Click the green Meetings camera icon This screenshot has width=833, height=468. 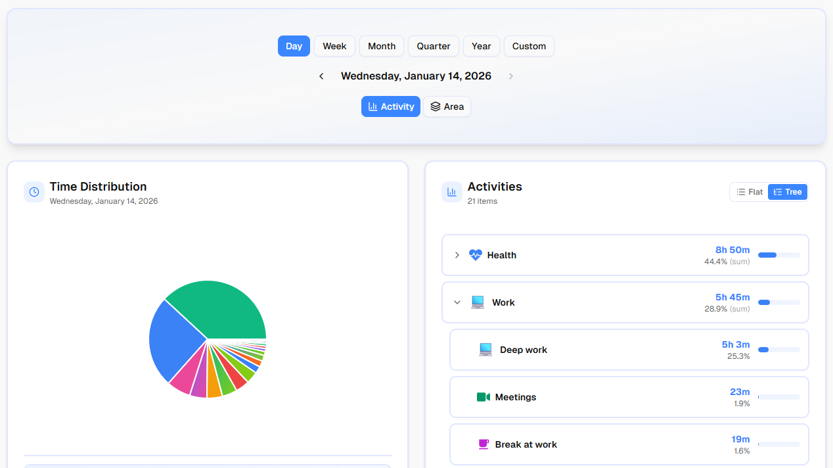[483, 397]
